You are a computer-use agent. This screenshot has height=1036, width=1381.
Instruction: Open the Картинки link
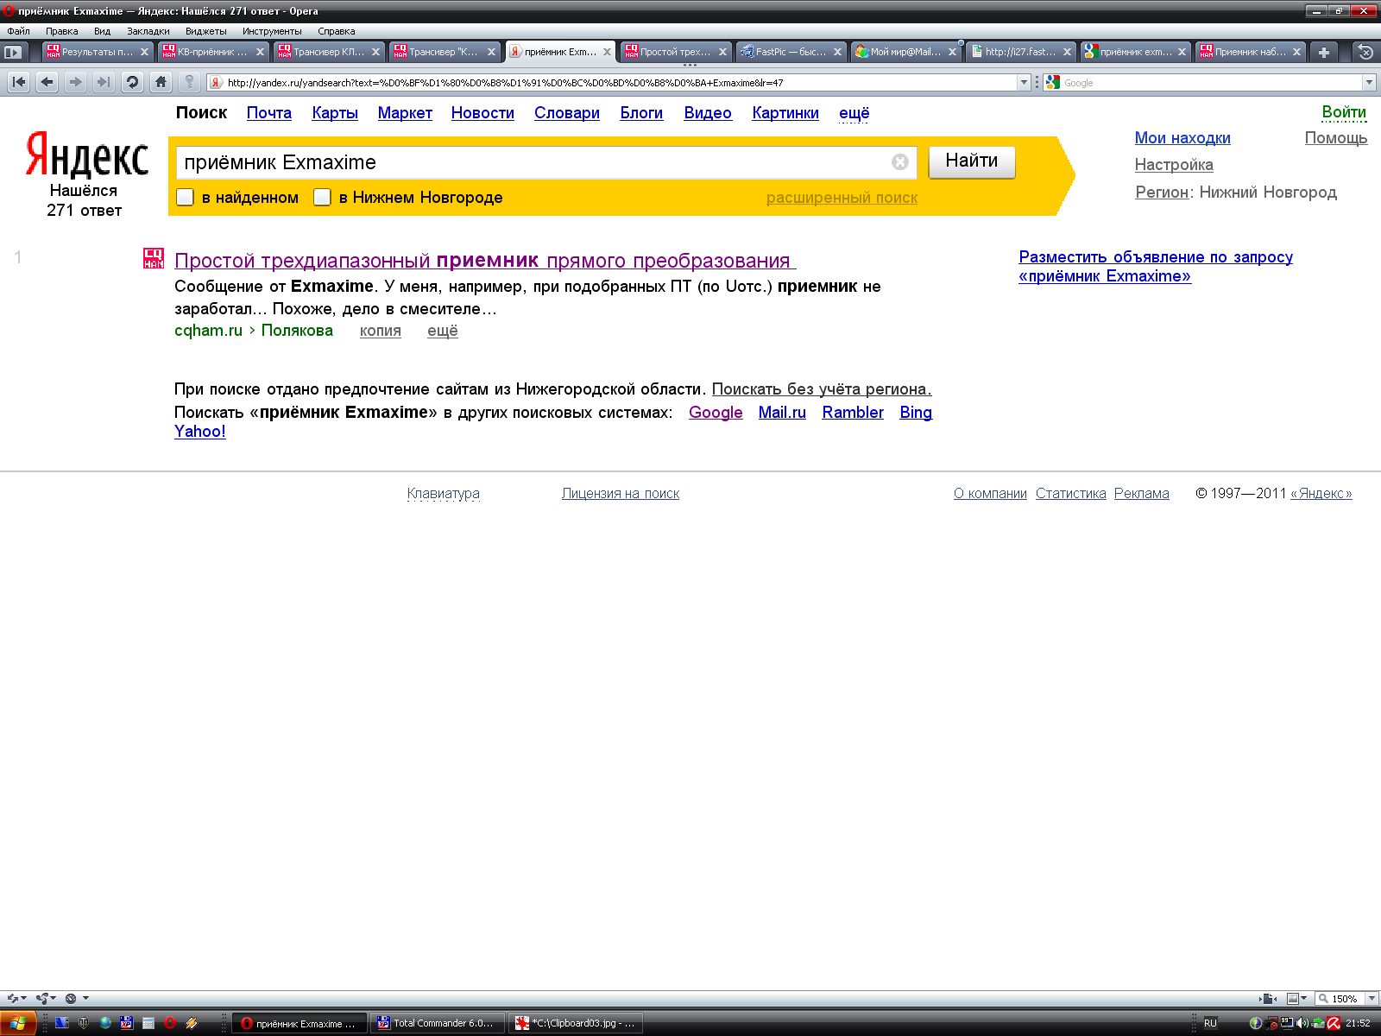coord(785,112)
